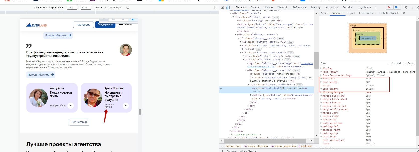Viewport: 419px width, 152px height.
Task: Open the Dimensions: Responsive dropdown
Action: [49, 7]
